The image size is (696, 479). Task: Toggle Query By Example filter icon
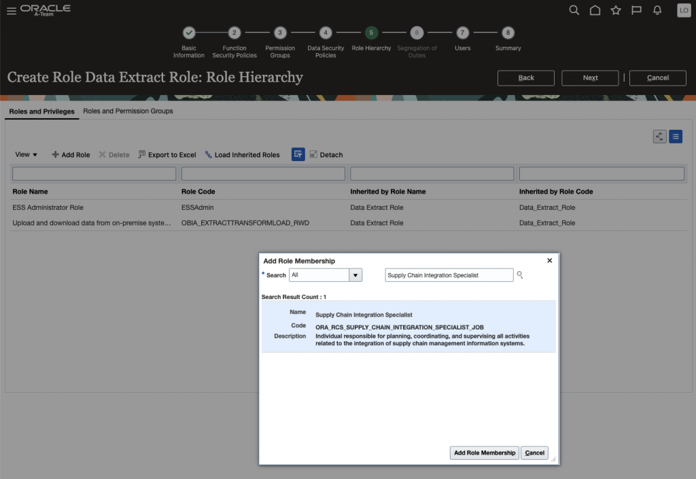[298, 154]
